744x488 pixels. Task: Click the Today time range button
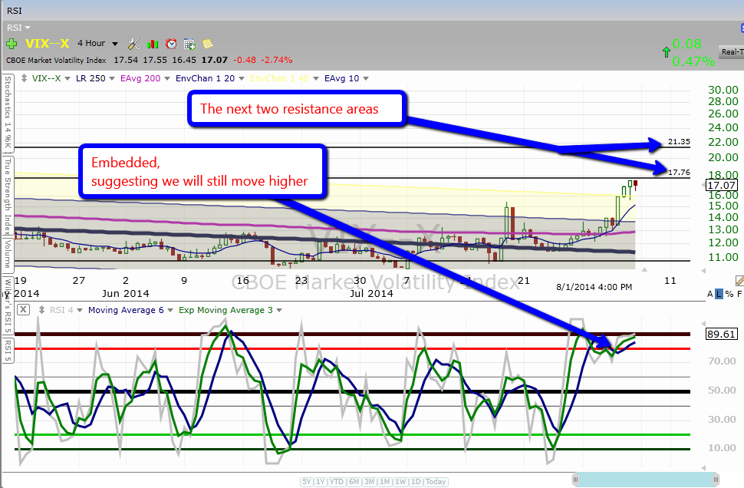click(x=436, y=482)
